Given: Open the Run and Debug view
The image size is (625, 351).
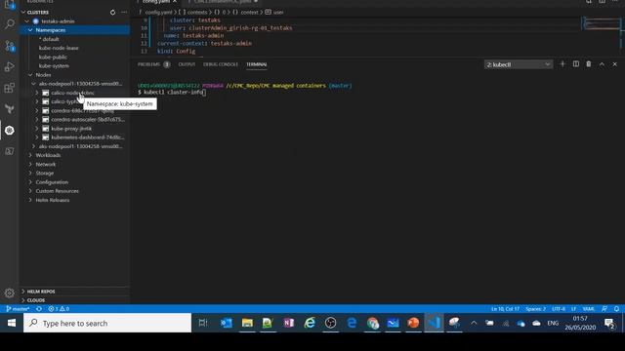Looking at the screenshot, I should coord(10,66).
